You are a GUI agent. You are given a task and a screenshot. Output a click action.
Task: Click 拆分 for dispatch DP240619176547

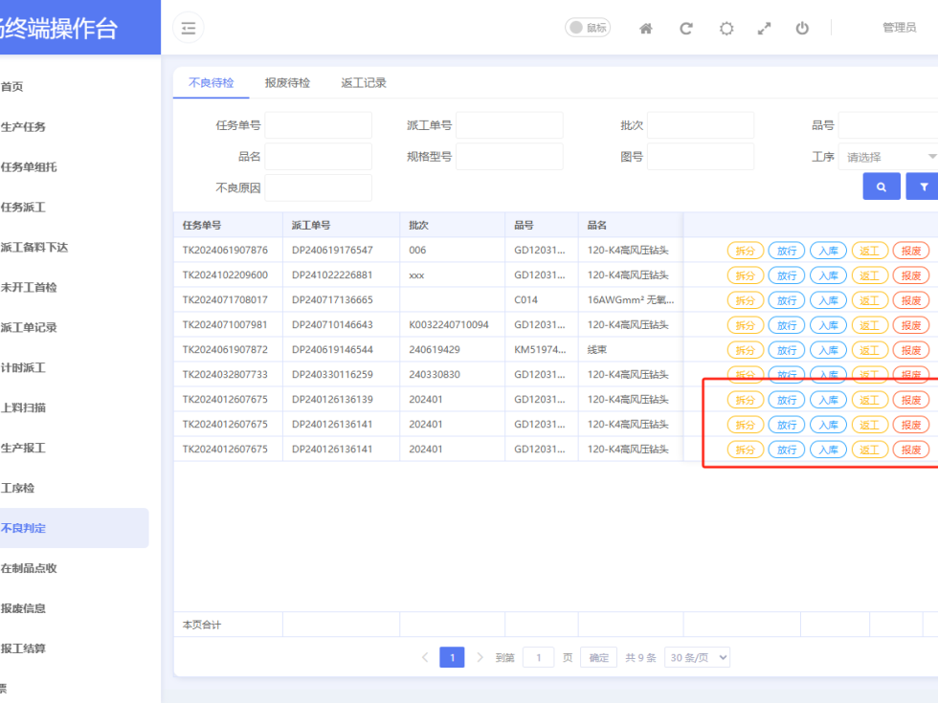(x=746, y=251)
